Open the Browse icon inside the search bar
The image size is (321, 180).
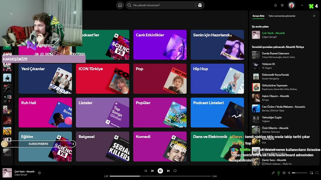(200, 5)
